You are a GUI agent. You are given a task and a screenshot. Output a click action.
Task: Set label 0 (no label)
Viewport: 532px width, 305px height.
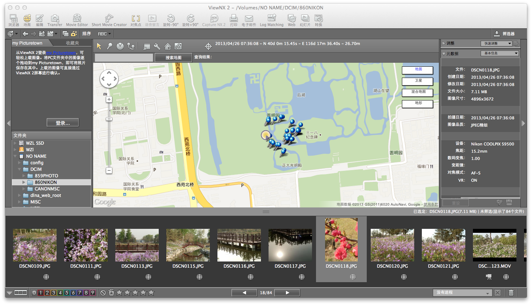tap(34, 293)
